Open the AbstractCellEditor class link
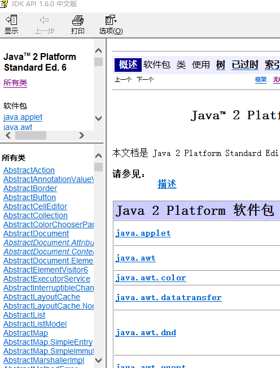 36,206
